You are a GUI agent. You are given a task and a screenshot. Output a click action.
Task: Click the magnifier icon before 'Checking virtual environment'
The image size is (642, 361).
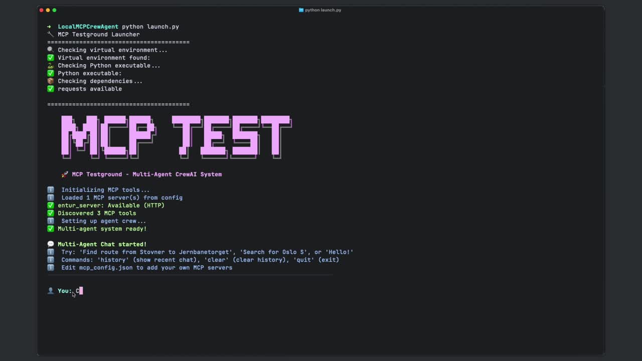click(x=50, y=50)
